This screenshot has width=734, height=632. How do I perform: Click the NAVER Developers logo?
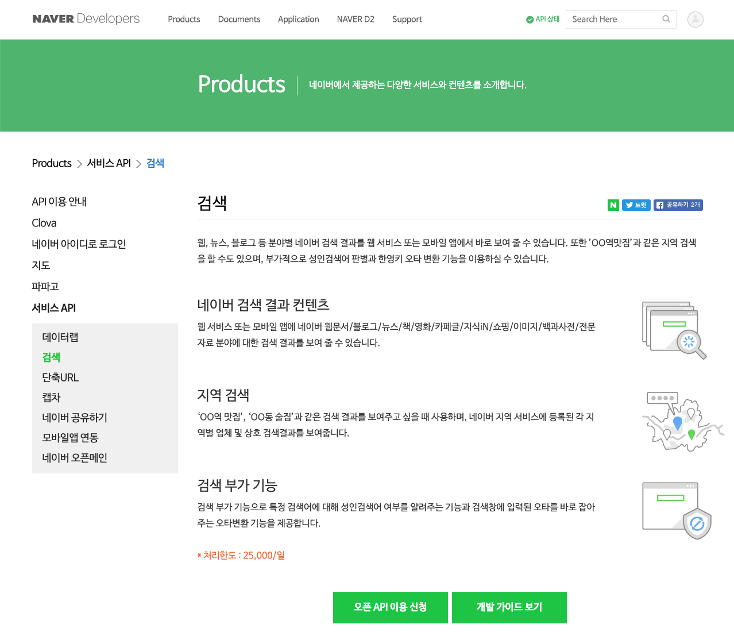click(x=86, y=19)
